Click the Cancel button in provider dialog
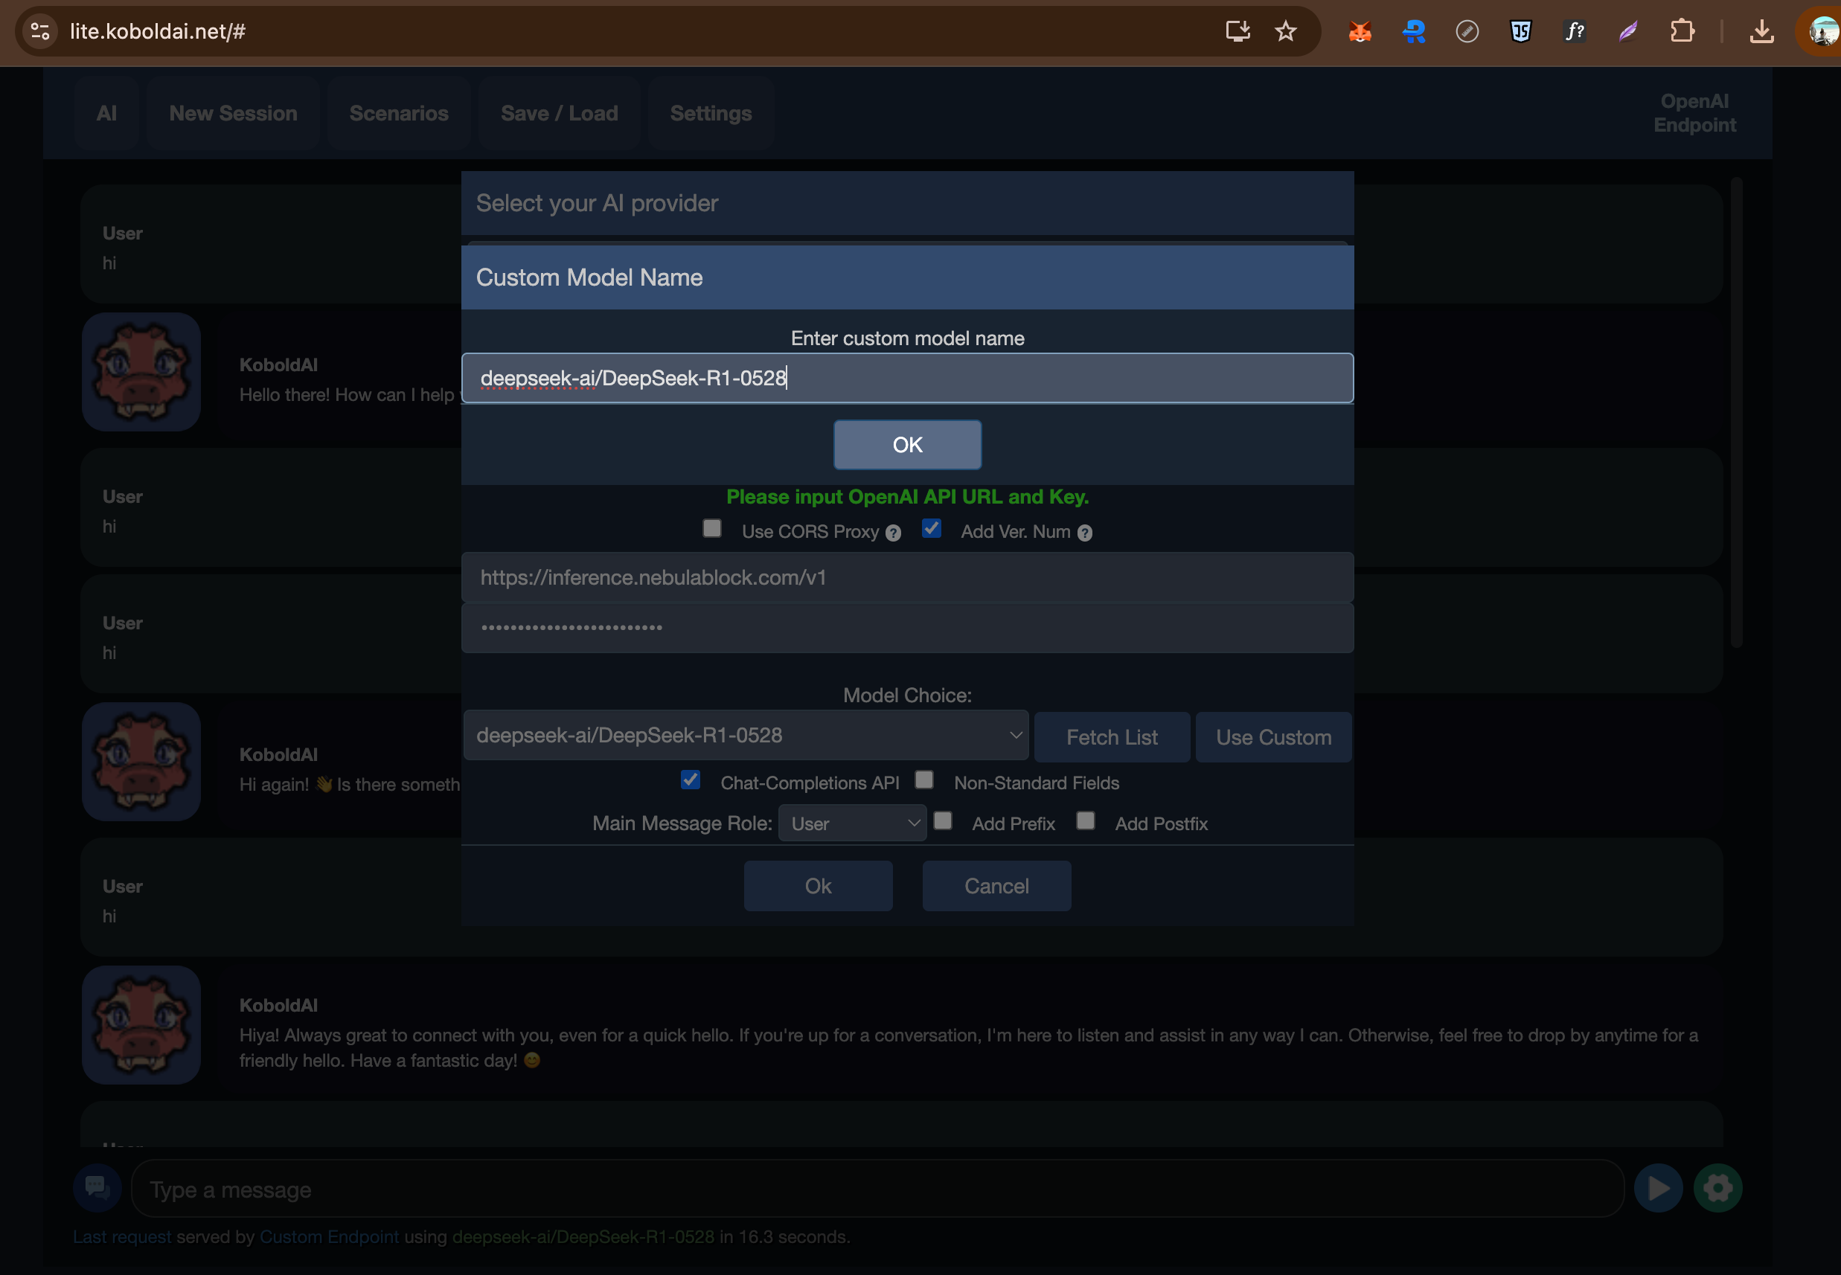1841x1275 pixels. (996, 886)
